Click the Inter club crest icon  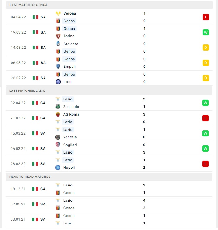[58, 82]
